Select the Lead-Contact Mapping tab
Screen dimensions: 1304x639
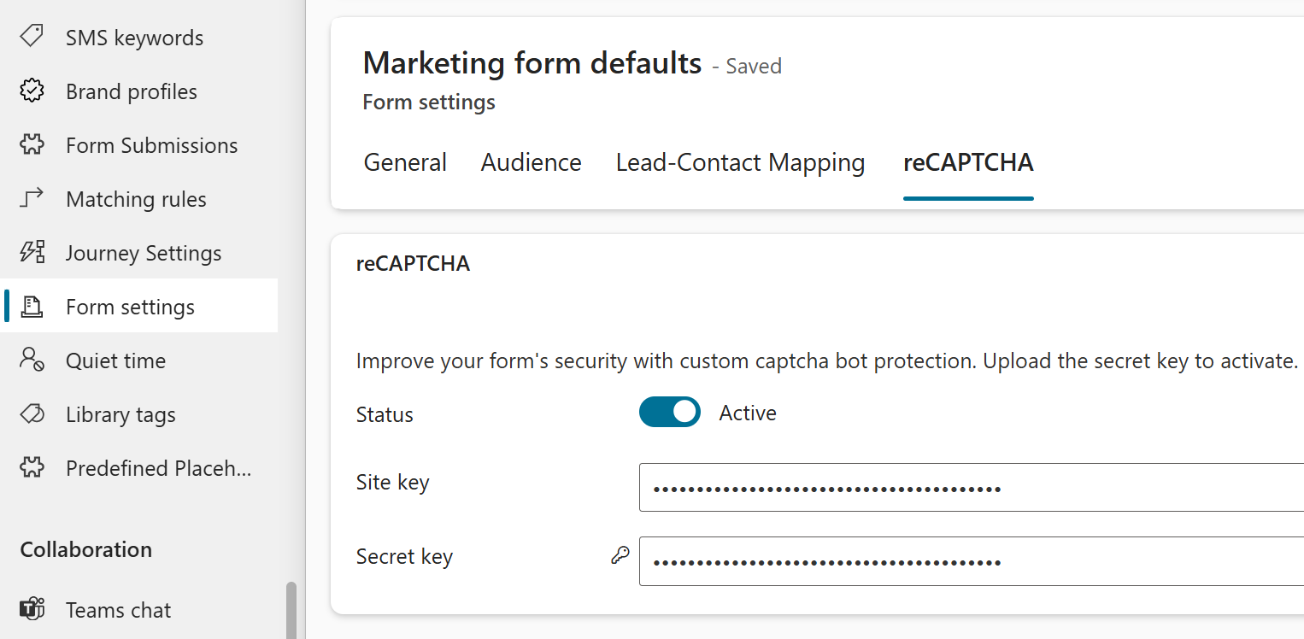coord(740,162)
